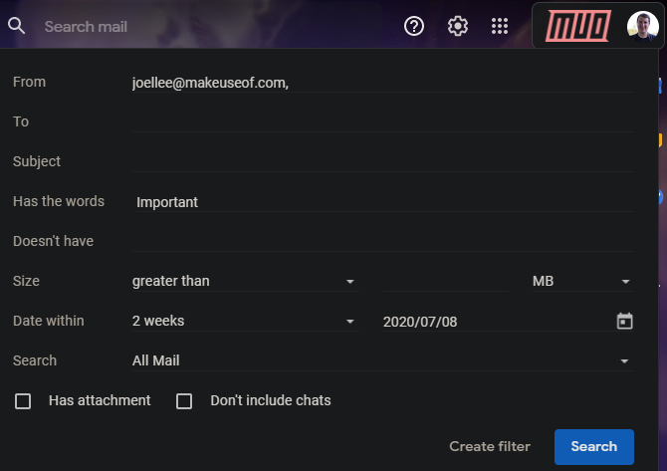Click the blue Search button
The width and height of the screenshot is (667, 471).
pyautogui.click(x=594, y=446)
